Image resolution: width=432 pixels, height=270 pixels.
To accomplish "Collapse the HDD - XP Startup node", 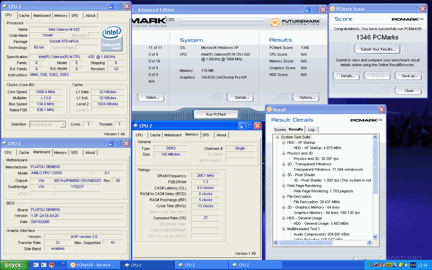I will tap(284, 142).
